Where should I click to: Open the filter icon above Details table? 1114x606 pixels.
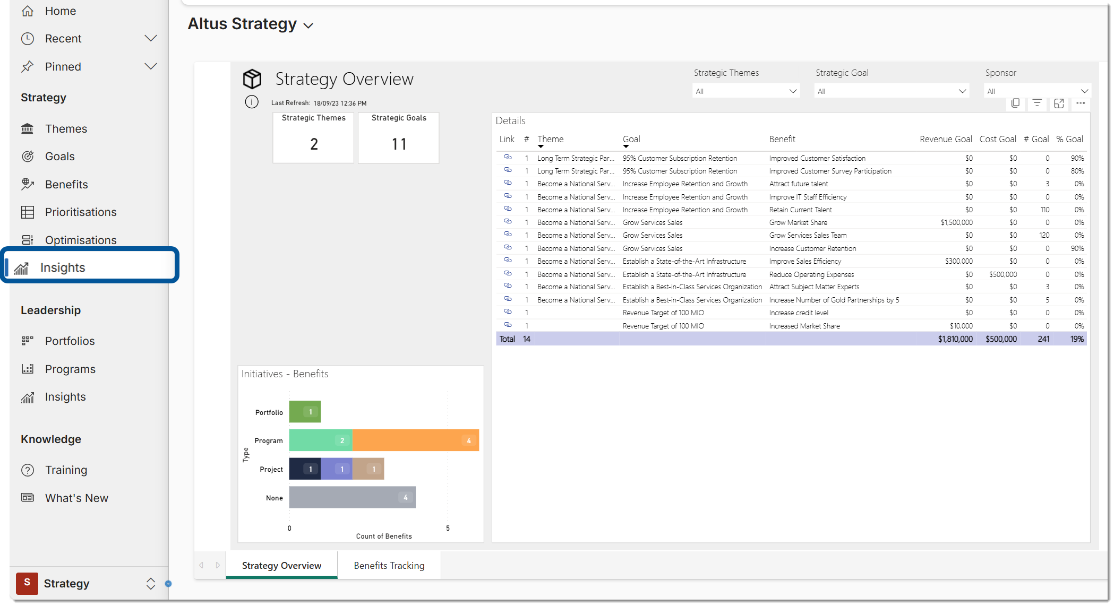point(1037,103)
